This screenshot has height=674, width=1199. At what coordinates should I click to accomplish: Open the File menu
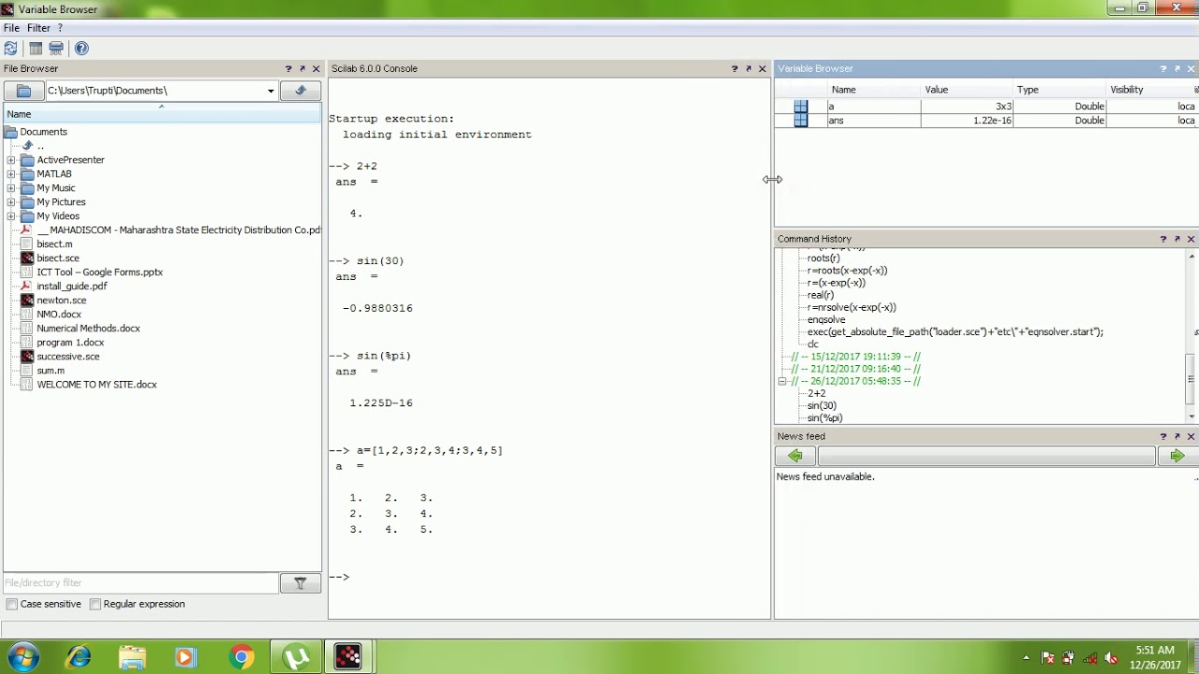pos(11,28)
